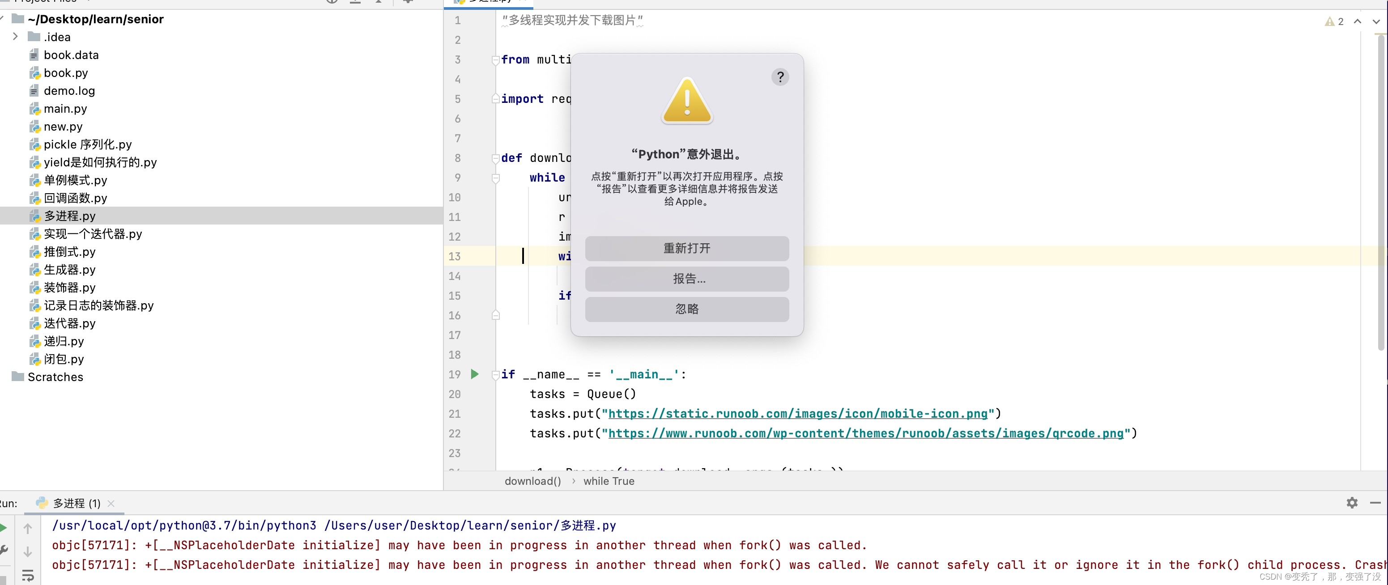
Task: Open 实现一个迭代器.py file
Action: (93, 234)
